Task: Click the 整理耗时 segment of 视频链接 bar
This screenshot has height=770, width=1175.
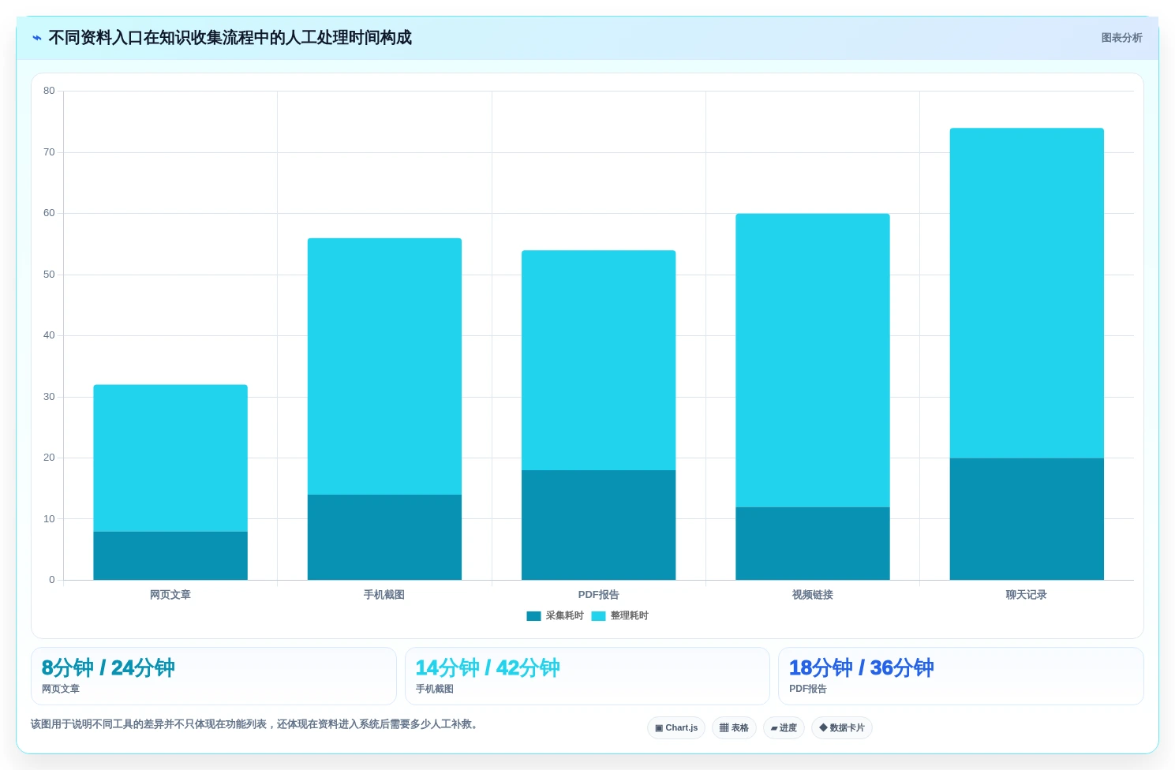Action: coord(813,361)
